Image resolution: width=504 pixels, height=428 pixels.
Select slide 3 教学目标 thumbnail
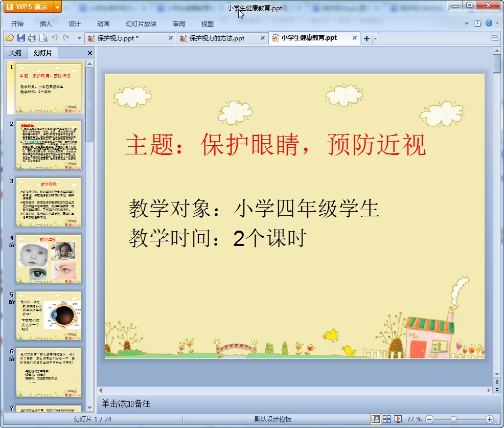coord(49,202)
